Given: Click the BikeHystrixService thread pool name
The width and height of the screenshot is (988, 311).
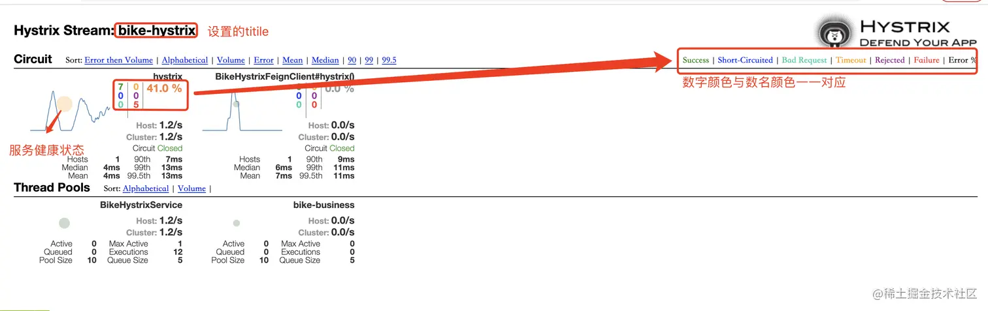Looking at the screenshot, I should click(x=141, y=205).
